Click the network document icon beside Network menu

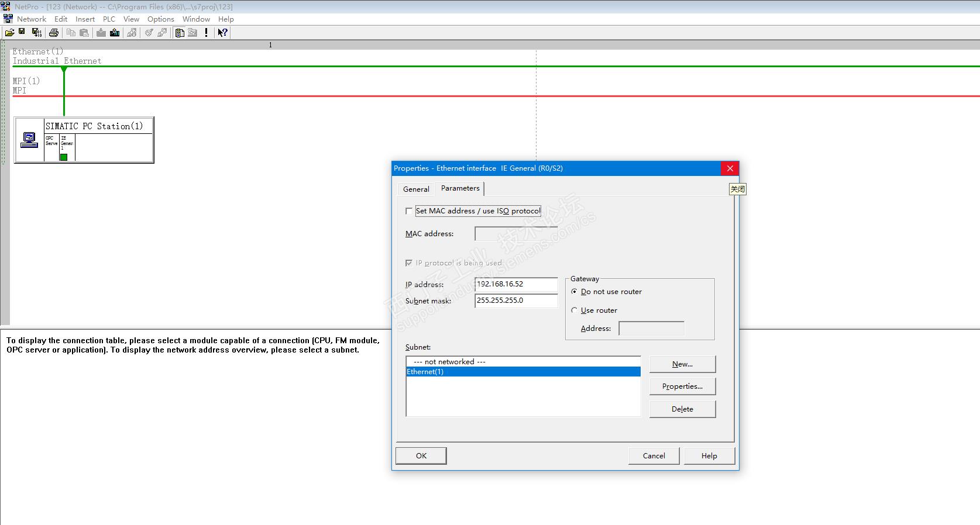pos(8,19)
